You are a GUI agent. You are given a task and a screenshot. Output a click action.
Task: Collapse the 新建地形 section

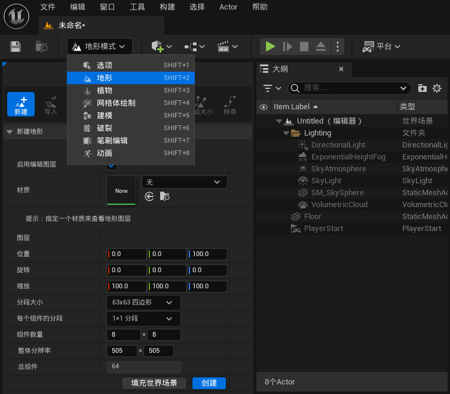pos(10,132)
